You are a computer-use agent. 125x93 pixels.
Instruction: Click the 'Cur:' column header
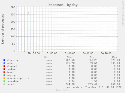47,57
